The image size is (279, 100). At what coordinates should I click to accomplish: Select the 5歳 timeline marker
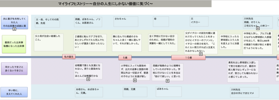(125, 57)
